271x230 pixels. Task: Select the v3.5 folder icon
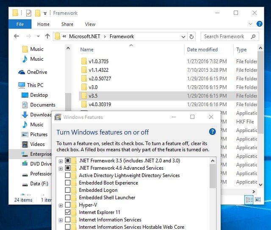[84, 96]
